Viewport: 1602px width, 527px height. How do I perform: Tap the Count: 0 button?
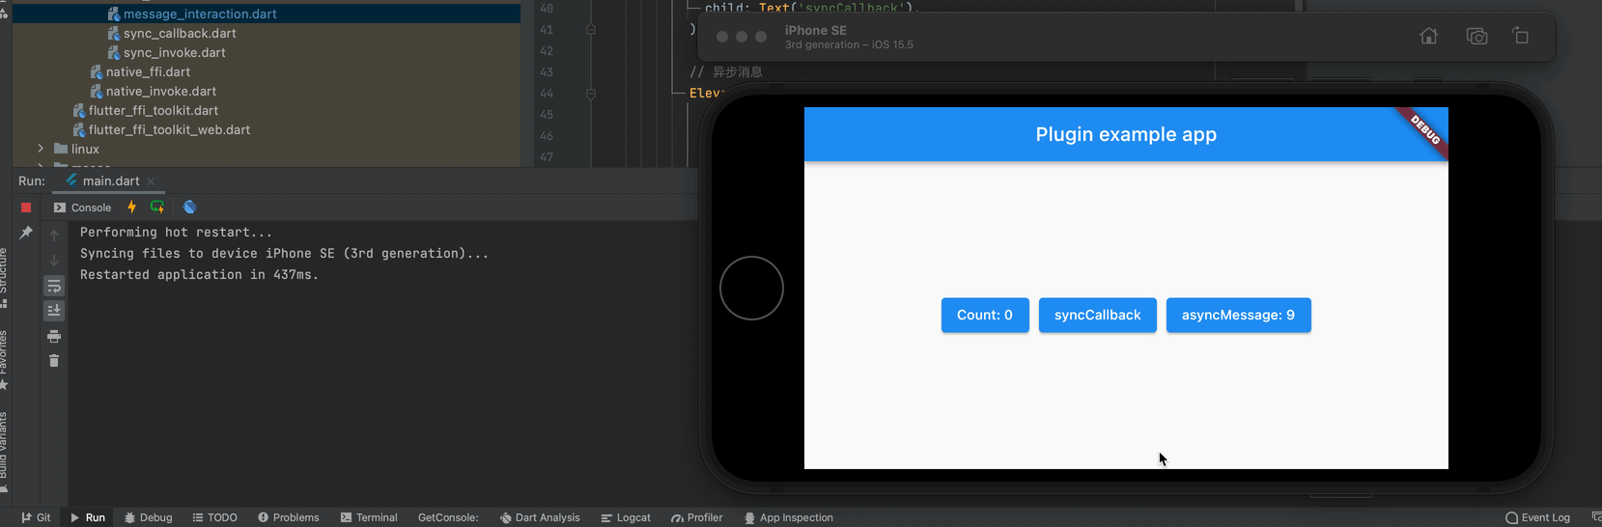click(x=985, y=316)
